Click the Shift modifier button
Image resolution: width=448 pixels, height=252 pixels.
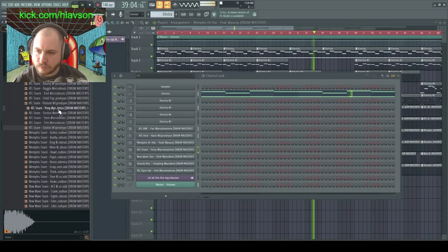click(183, 14)
